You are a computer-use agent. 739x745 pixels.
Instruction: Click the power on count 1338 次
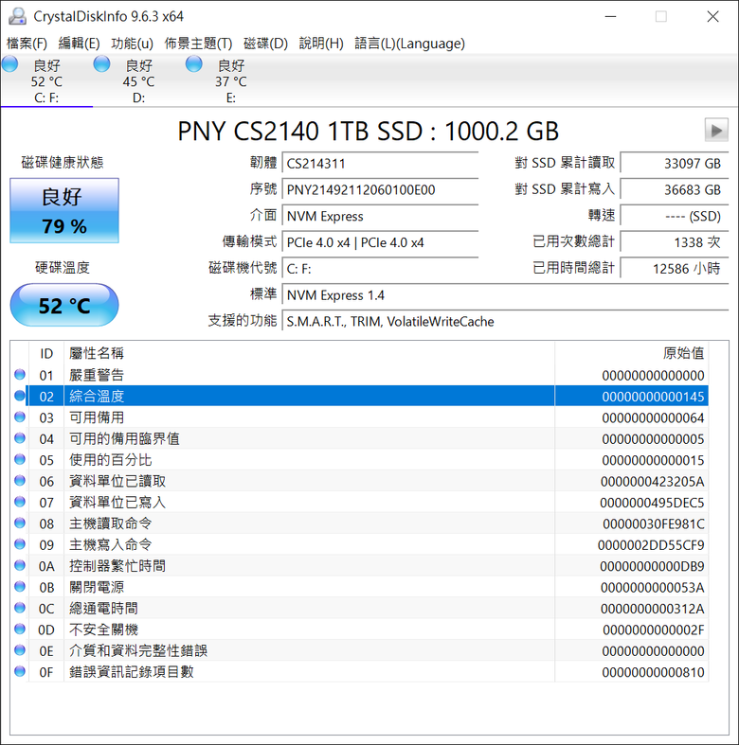pos(675,242)
